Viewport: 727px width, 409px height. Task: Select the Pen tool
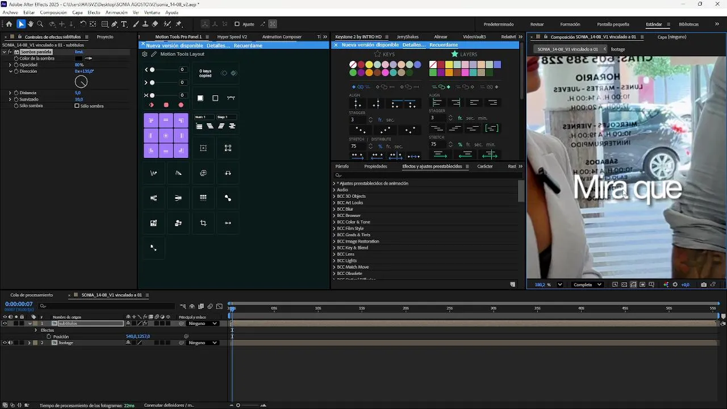[114, 24]
